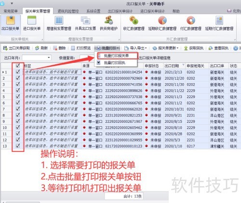Image resolution: width=241 pixels, height=203 pixels.
Task: Switch to the 退税风险管控 tab
Action: click(x=68, y=11)
